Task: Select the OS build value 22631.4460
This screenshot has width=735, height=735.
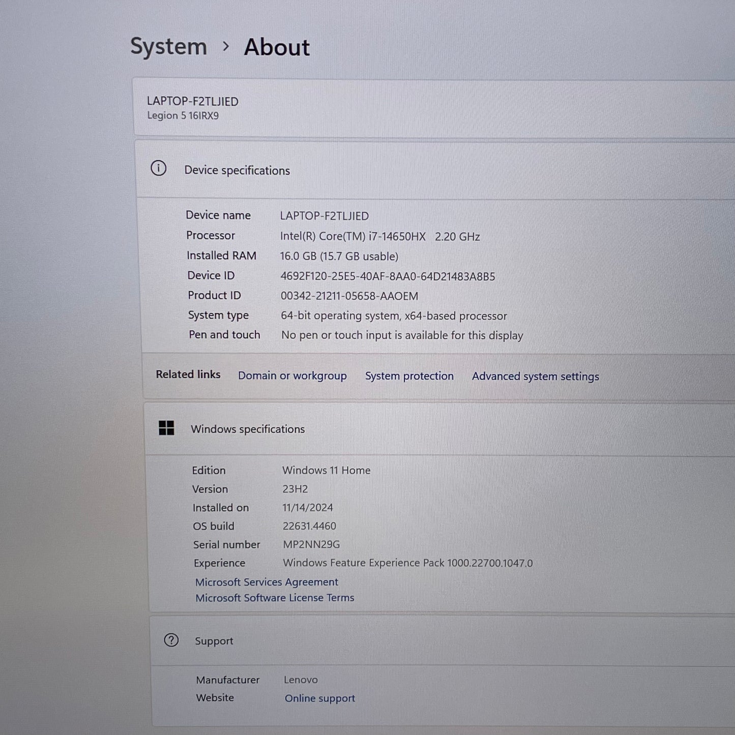Action: coord(309,526)
